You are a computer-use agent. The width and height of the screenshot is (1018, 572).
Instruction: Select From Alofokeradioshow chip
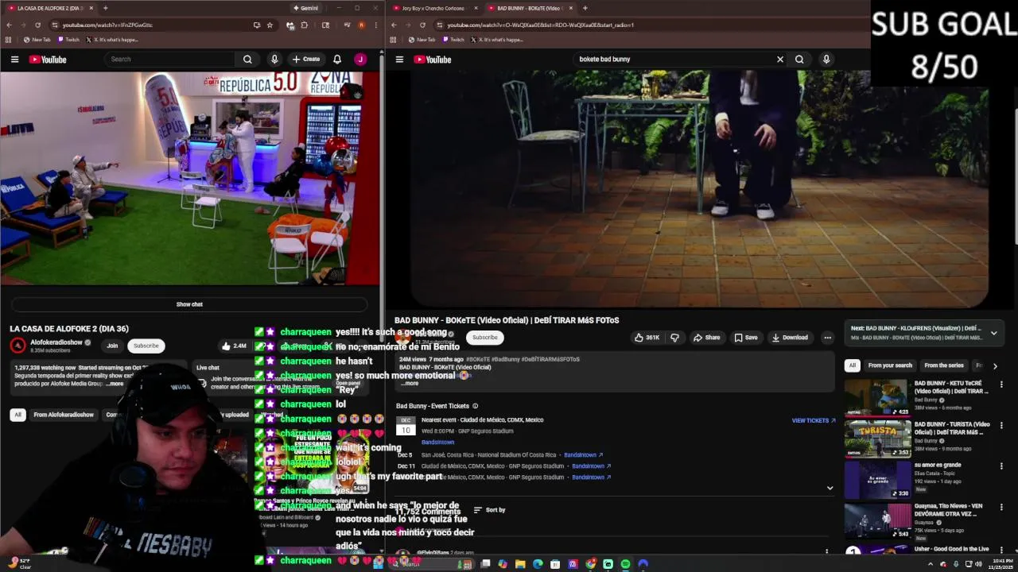pos(64,415)
